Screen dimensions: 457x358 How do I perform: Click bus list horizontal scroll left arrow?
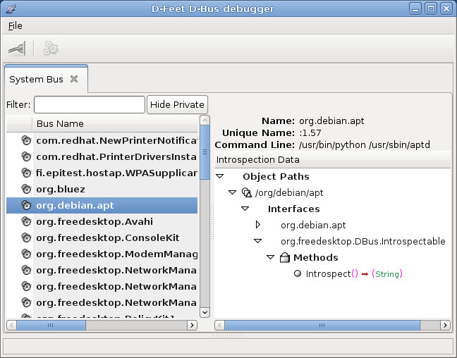point(11,325)
